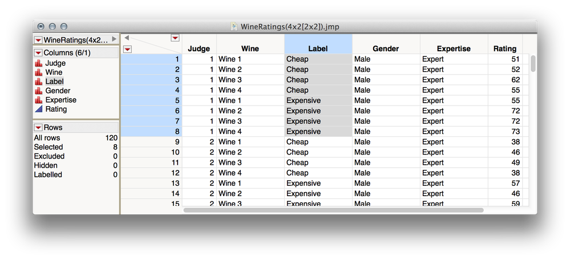Click the window title WineRatings(4x2[2x2]).jmp

click(x=290, y=27)
